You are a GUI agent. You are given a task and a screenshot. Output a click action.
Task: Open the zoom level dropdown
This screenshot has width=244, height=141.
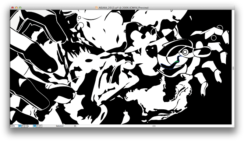[x=20, y=126]
